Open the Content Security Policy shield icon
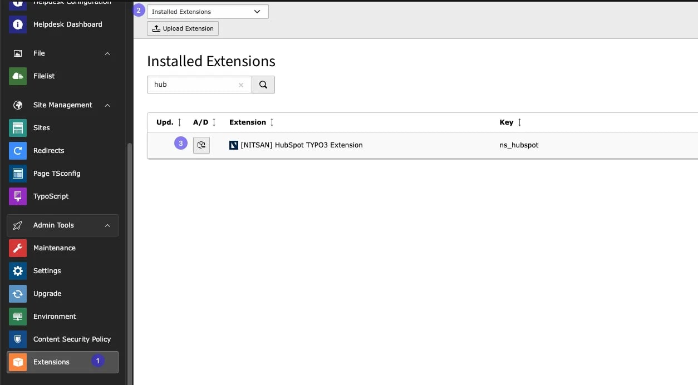Image resolution: width=698 pixels, height=385 pixels. pyautogui.click(x=18, y=339)
